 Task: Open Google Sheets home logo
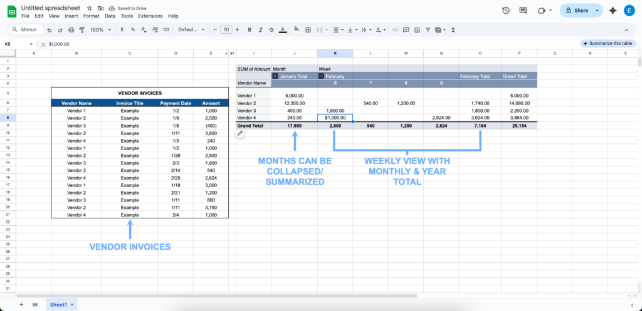coord(12,11)
